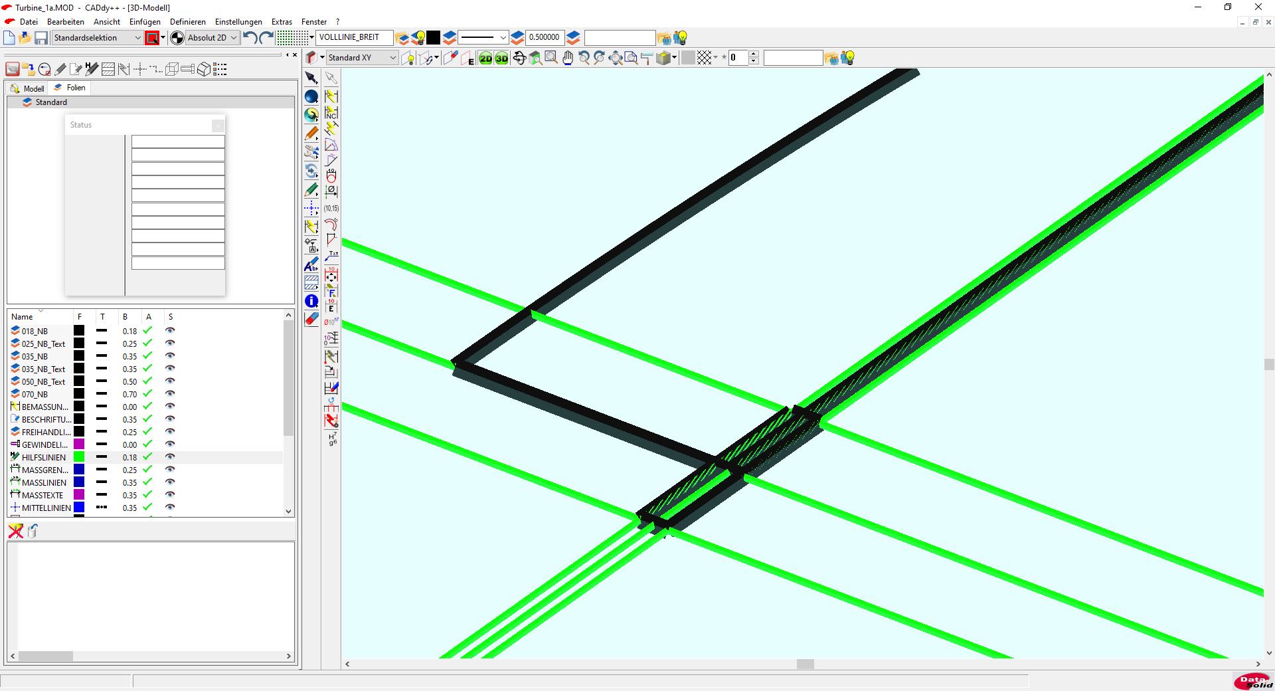Toggle visibility eye of HILFSLINIEN layer
The height and width of the screenshot is (691, 1275).
[x=170, y=457]
